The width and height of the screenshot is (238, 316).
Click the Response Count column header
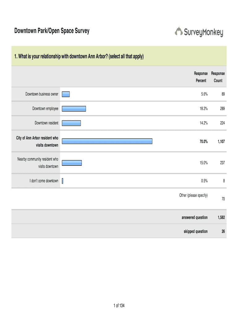218,77
